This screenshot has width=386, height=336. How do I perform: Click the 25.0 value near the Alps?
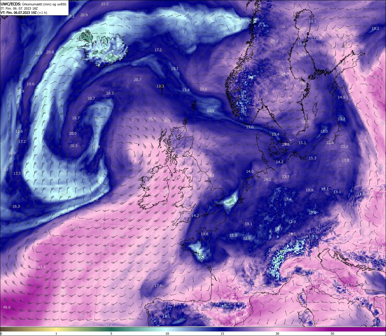click(272, 250)
